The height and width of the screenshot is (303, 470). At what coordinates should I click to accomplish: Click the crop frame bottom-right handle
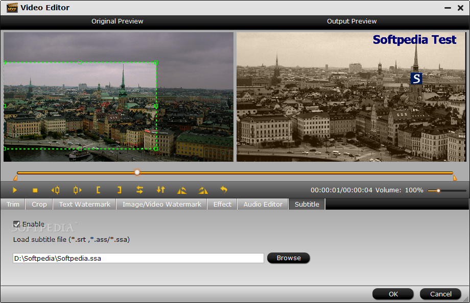click(156, 148)
